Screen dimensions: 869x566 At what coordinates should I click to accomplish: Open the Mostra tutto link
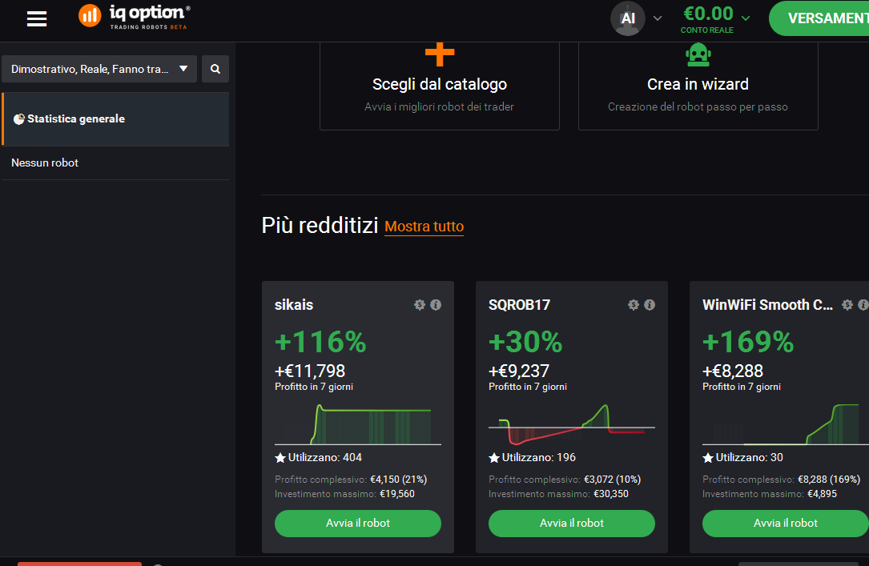click(424, 227)
